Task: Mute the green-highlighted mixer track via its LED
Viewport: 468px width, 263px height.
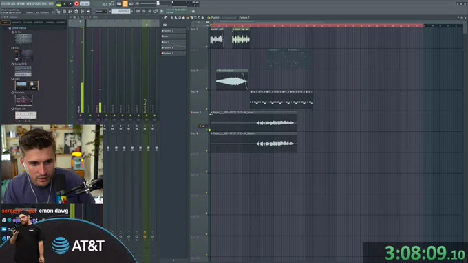Action: pos(146,115)
